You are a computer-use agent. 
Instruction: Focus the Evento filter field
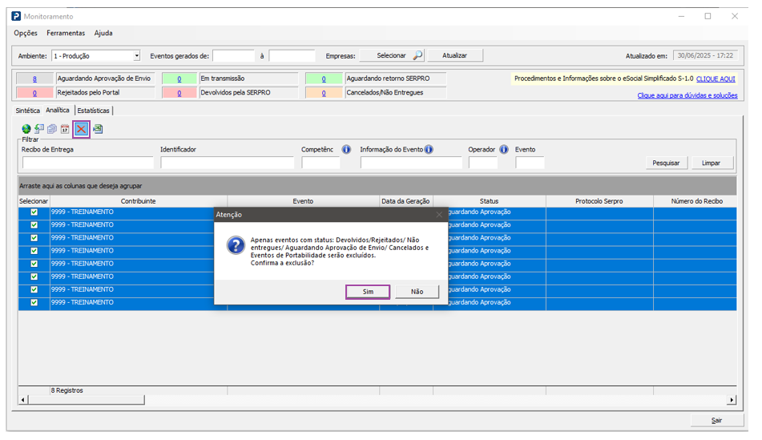point(530,163)
